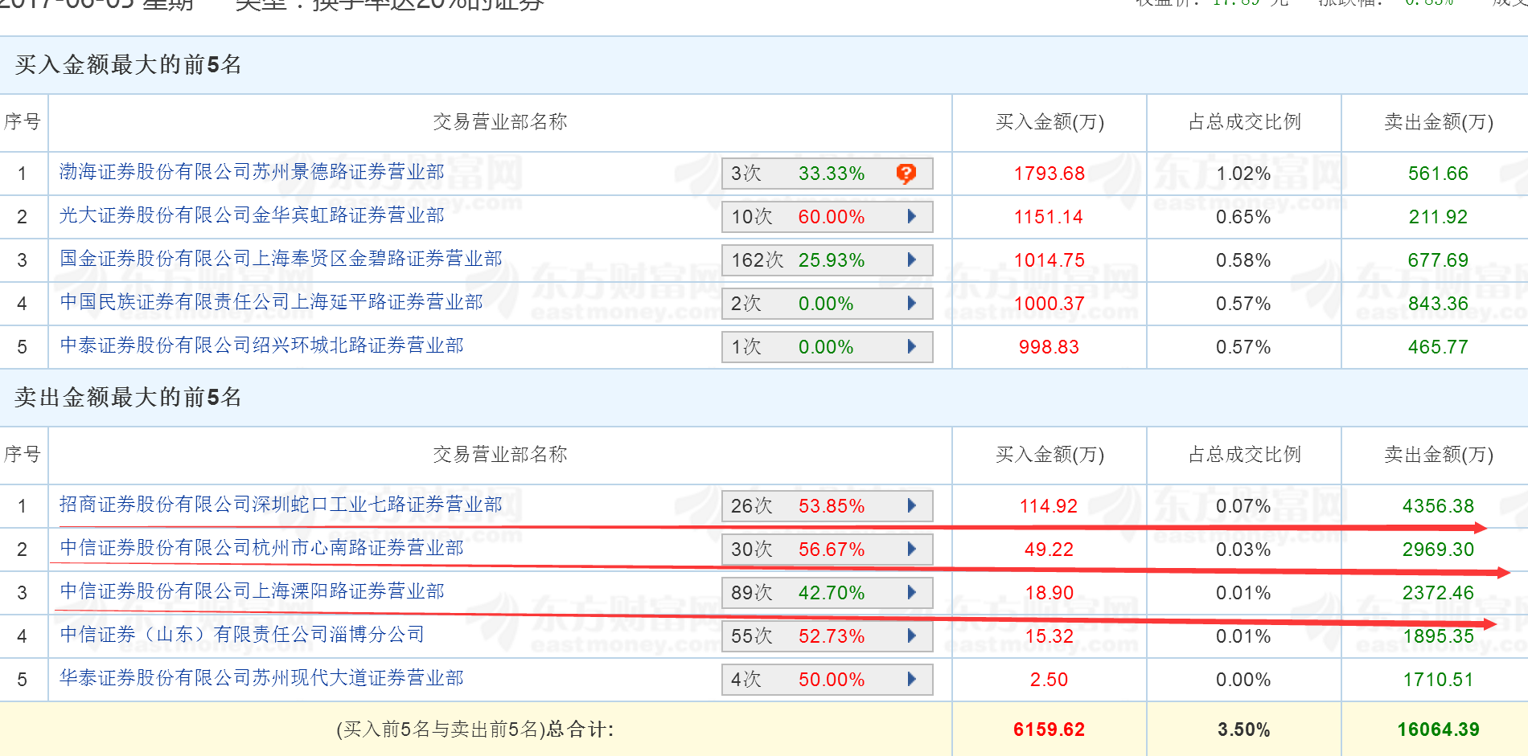Viewport: 1528px width, 756px height.
Task: Open 国金证券上海奉贤区金碧路营业部 link
Action: coord(281,259)
